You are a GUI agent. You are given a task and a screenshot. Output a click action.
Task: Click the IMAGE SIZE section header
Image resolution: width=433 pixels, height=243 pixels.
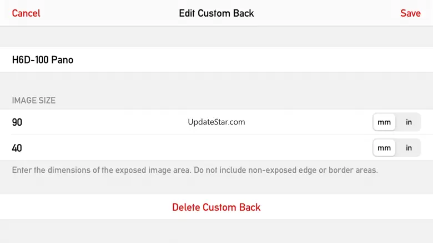[34, 101]
